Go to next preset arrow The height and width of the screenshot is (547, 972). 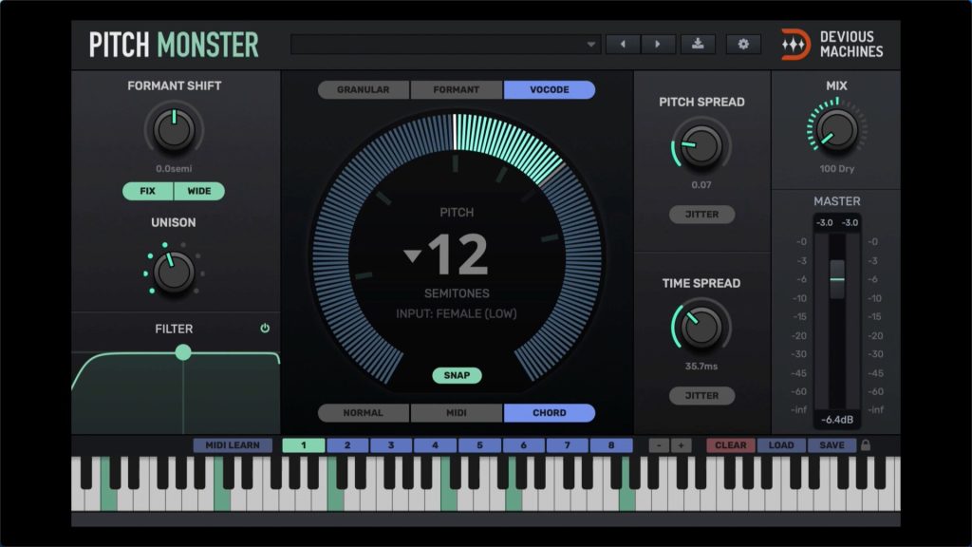tap(658, 44)
